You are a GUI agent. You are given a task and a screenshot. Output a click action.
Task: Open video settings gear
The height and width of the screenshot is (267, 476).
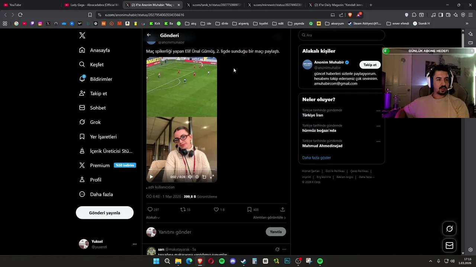click(197, 177)
